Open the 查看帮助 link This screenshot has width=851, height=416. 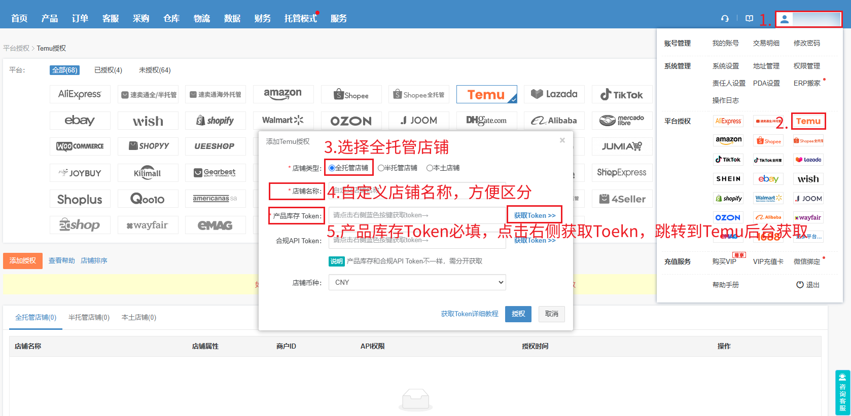tap(62, 261)
